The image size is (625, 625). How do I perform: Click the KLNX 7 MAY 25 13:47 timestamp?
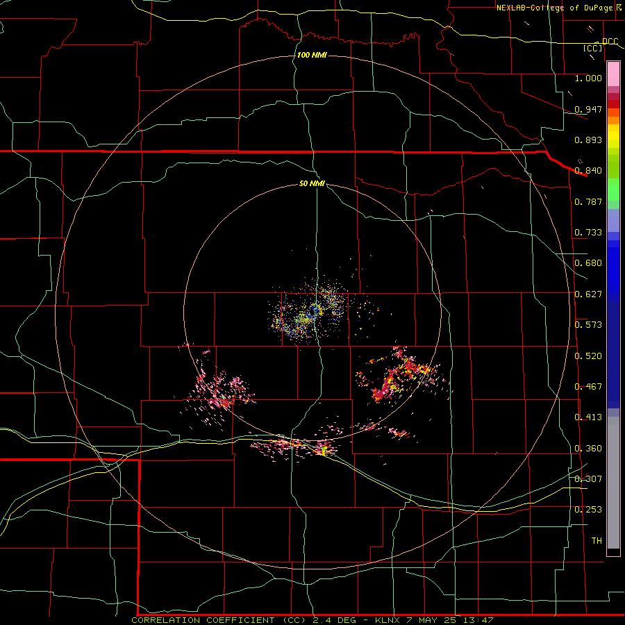click(x=434, y=620)
